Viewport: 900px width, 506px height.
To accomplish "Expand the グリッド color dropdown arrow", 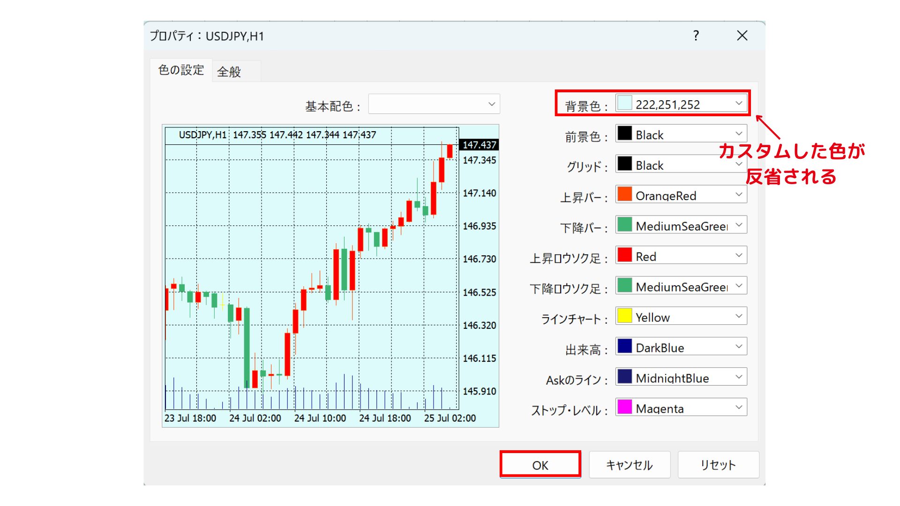I will pyautogui.click(x=739, y=164).
